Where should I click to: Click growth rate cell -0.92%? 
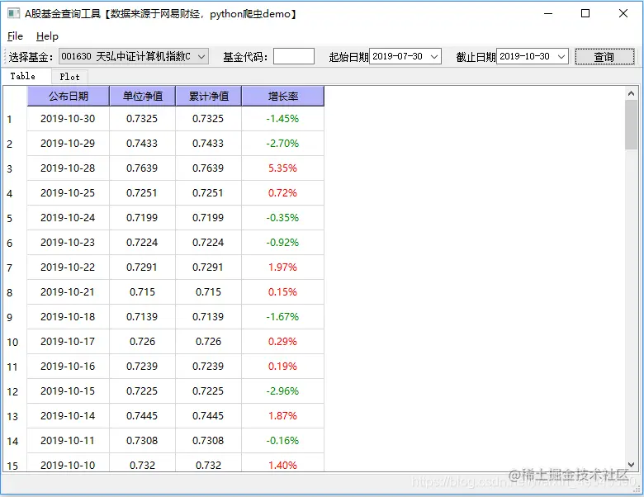click(x=283, y=243)
